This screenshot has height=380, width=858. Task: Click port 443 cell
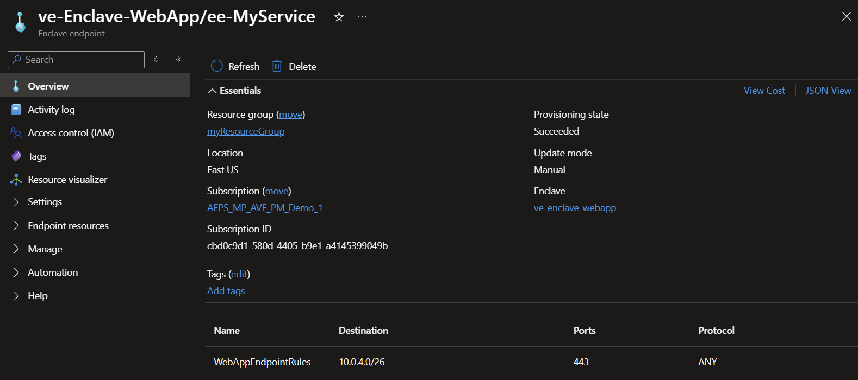point(581,362)
